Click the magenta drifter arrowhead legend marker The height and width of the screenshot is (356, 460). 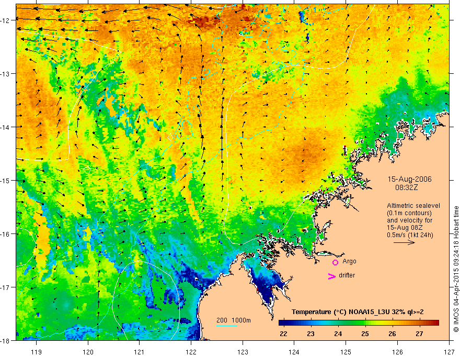point(331,276)
